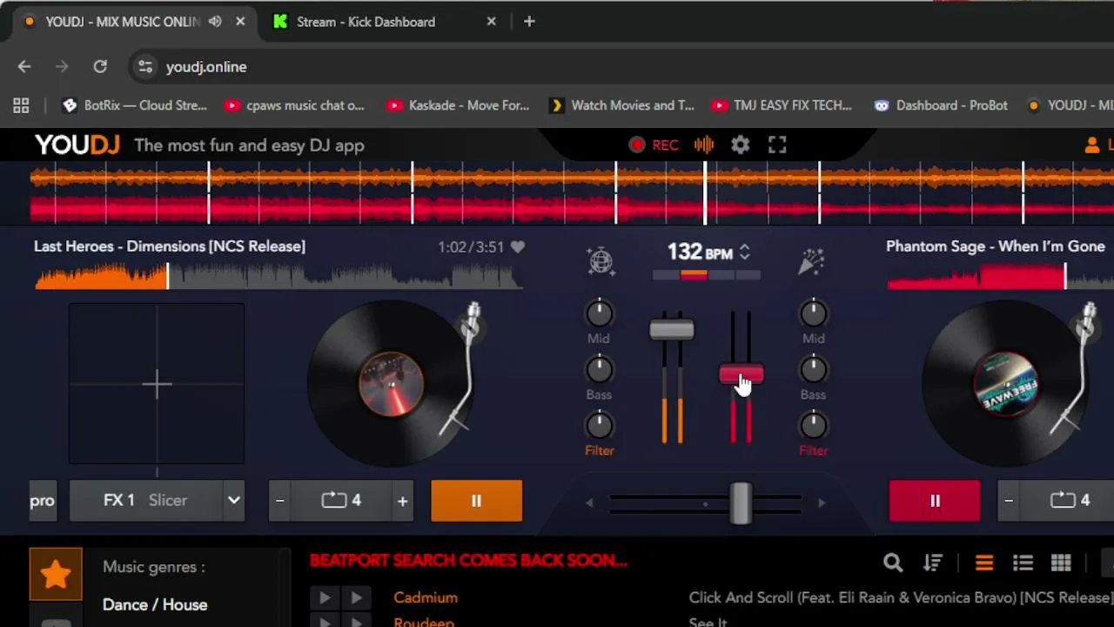
Task: Open the 132 BPM tempo stepper
Action: point(744,253)
